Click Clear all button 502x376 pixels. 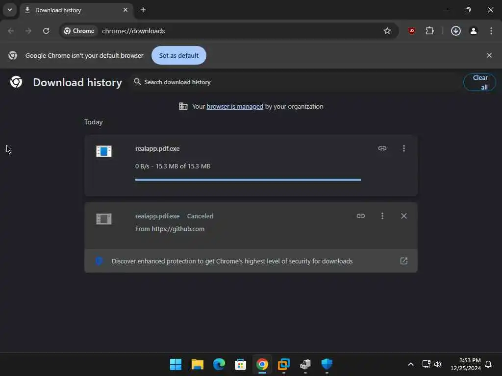pos(479,82)
